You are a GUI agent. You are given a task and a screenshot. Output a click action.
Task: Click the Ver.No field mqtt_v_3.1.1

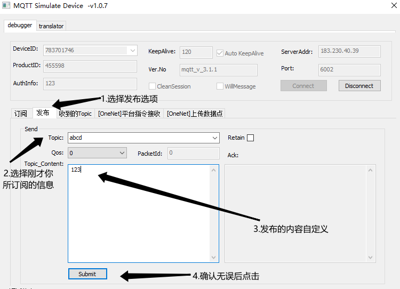click(219, 70)
